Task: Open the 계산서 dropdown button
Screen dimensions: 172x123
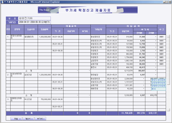Action: [28, 119]
